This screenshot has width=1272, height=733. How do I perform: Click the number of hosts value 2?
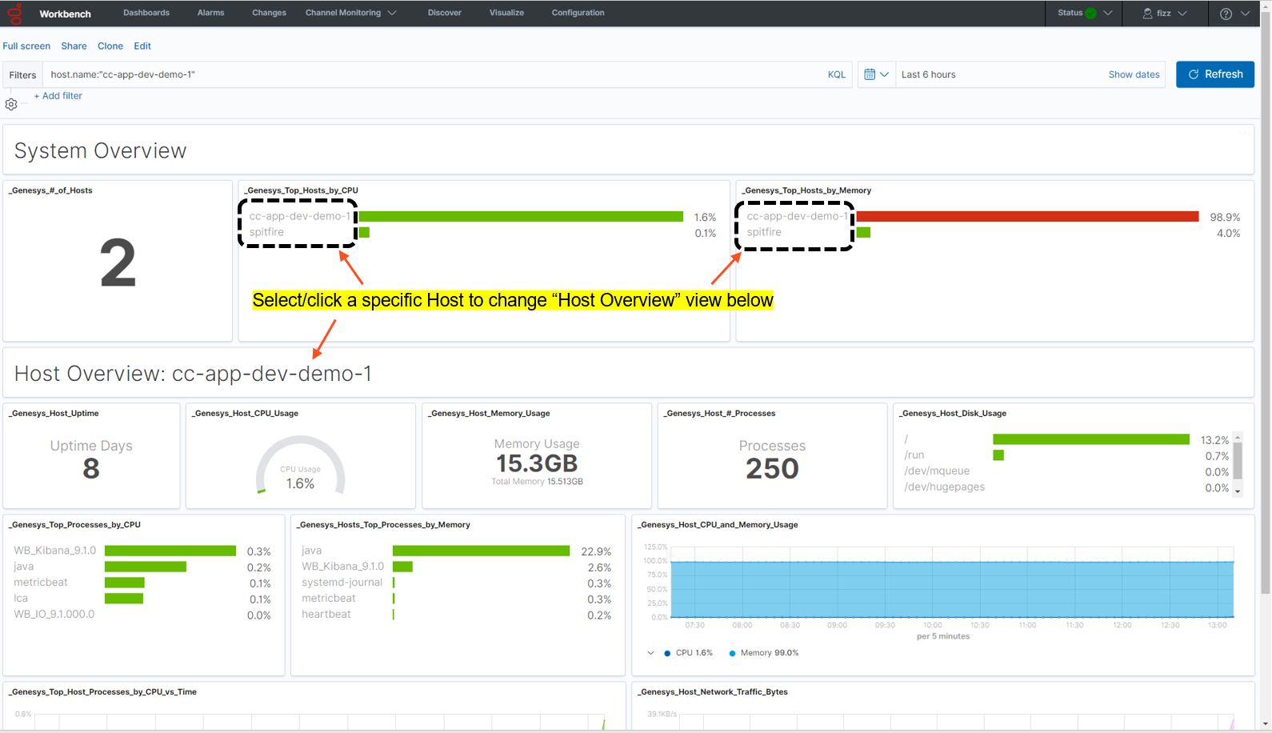tap(118, 263)
